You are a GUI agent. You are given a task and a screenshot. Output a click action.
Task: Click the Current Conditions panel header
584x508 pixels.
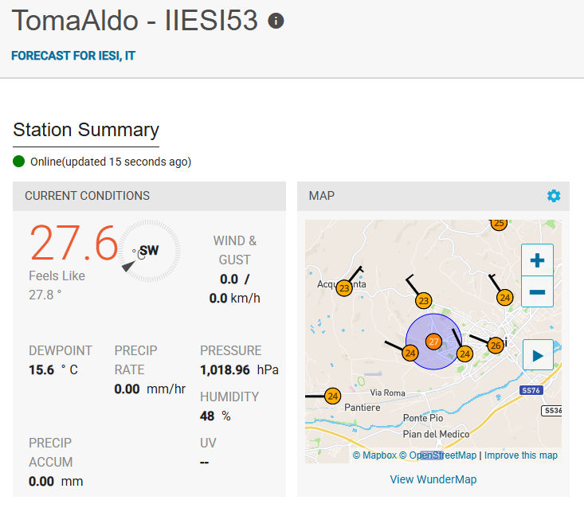coord(87,195)
